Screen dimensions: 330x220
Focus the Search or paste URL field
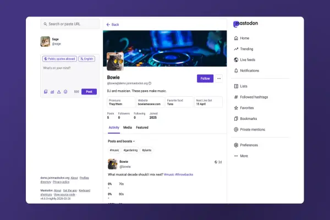point(70,24)
